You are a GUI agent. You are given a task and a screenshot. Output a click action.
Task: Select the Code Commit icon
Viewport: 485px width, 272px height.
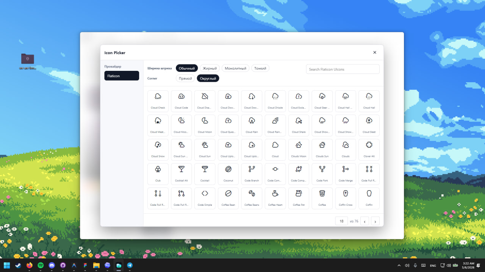tap(275, 174)
